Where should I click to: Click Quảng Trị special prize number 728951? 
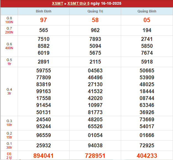click(95, 156)
